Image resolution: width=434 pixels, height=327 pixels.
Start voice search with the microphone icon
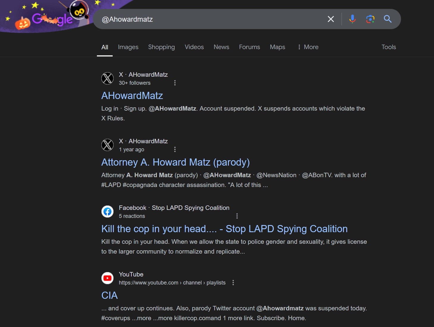pyautogui.click(x=352, y=19)
